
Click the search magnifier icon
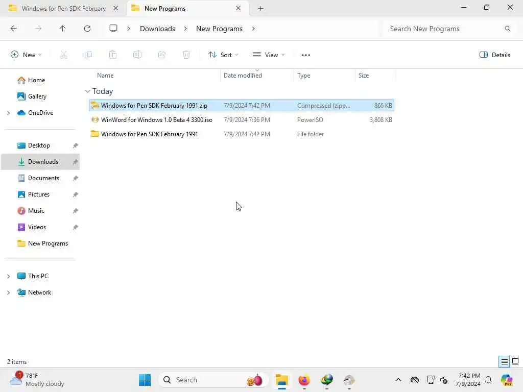(507, 29)
